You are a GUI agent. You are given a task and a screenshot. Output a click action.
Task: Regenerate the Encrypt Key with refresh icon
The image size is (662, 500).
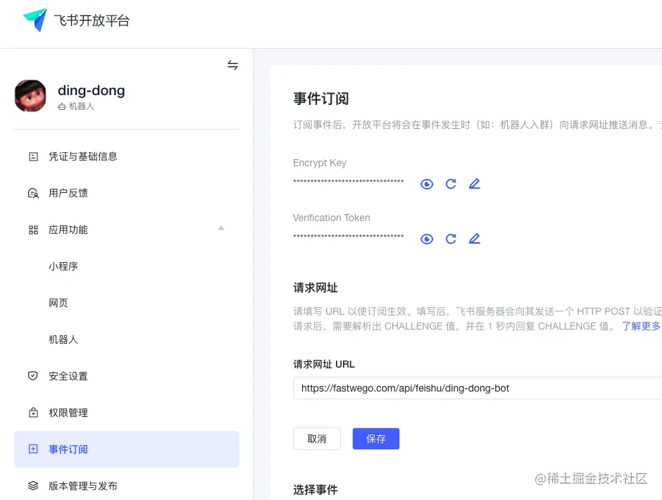coord(451,184)
